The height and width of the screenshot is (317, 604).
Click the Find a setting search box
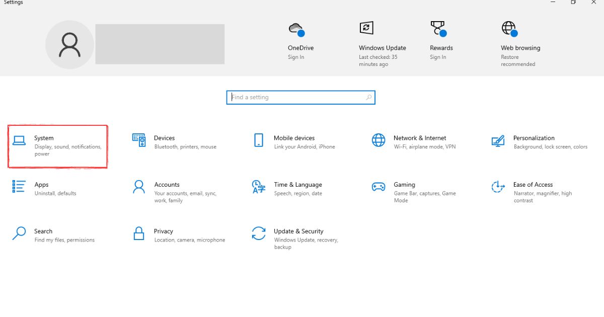click(x=297, y=97)
